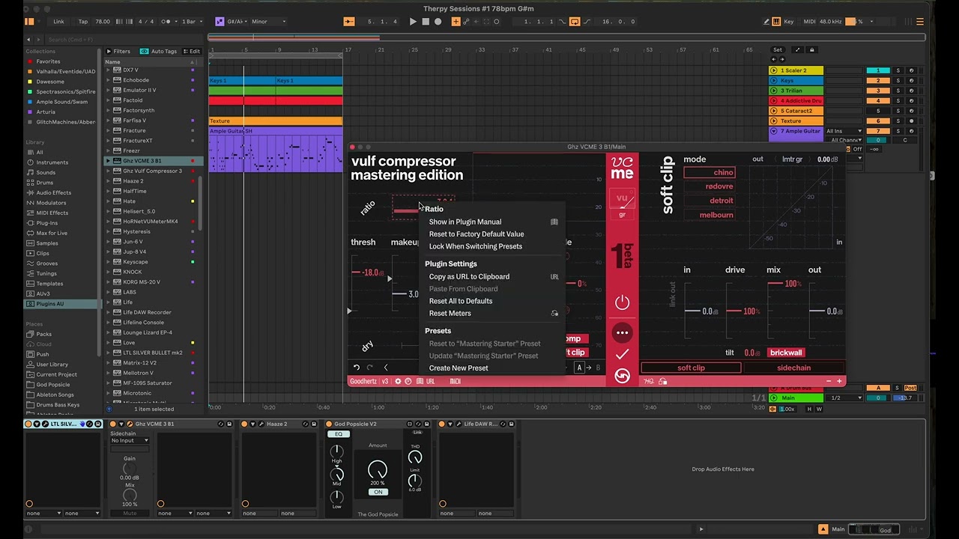Arm the transport Record button
The image size is (959, 539).
click(x=438, y=22)
